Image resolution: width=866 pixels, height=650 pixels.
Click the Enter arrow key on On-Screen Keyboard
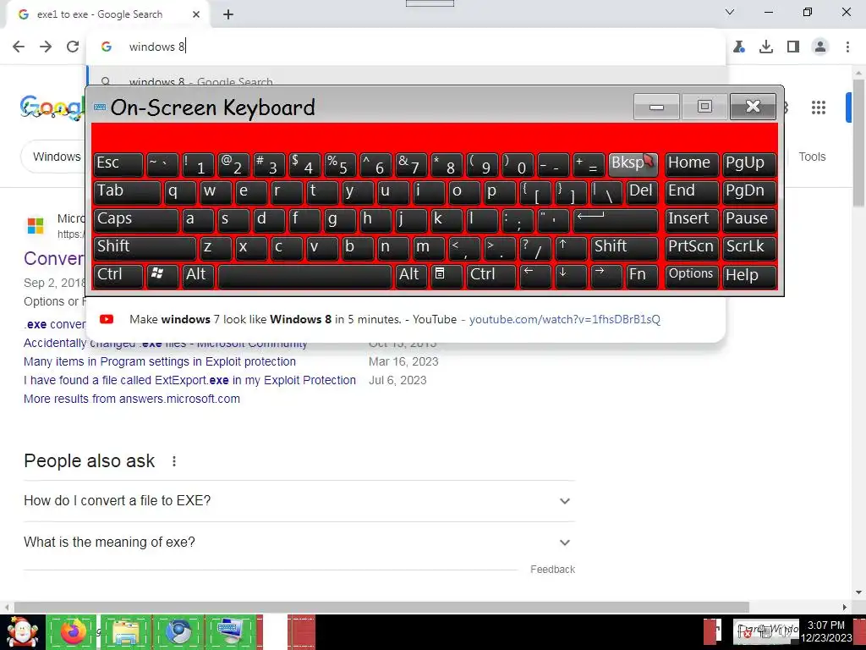point(616,220)
